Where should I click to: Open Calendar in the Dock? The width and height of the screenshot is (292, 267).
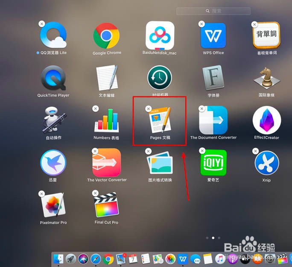(x=133, y=259)
